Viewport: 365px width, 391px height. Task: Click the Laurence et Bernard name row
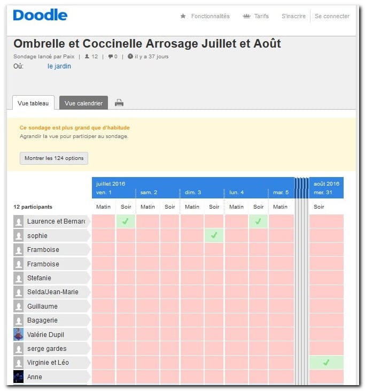[52, 221]
